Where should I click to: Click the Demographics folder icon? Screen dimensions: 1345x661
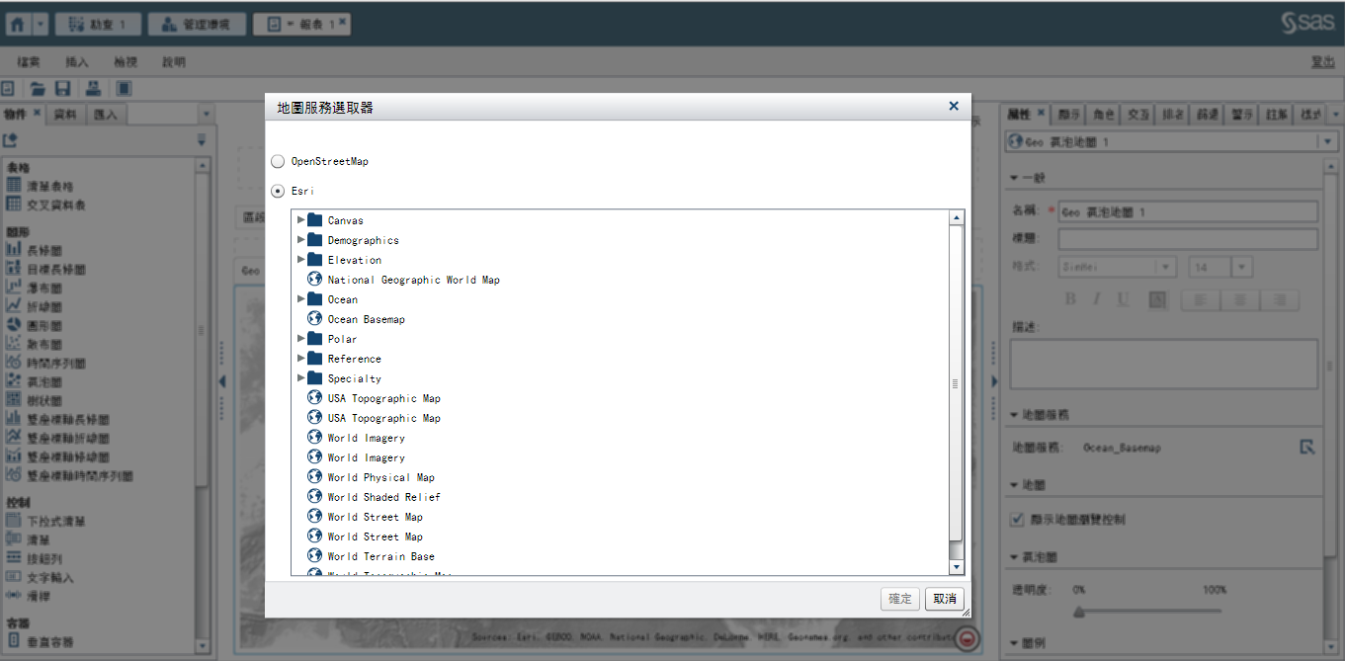pos(315,239)
